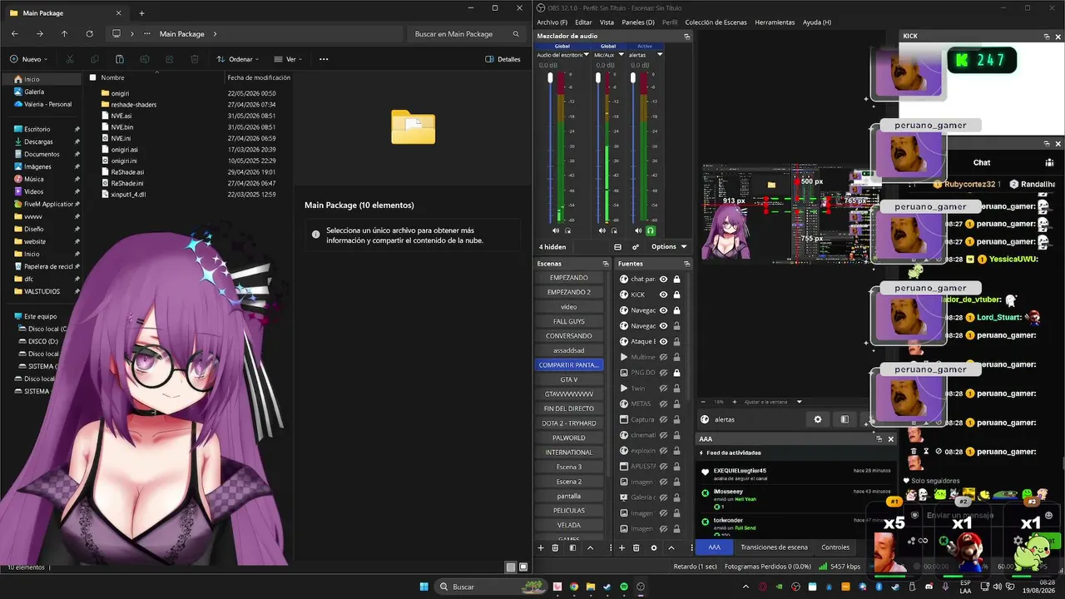1065x599 pixels.
Task: Select the GTA V scene
Action: click(568, 379)
